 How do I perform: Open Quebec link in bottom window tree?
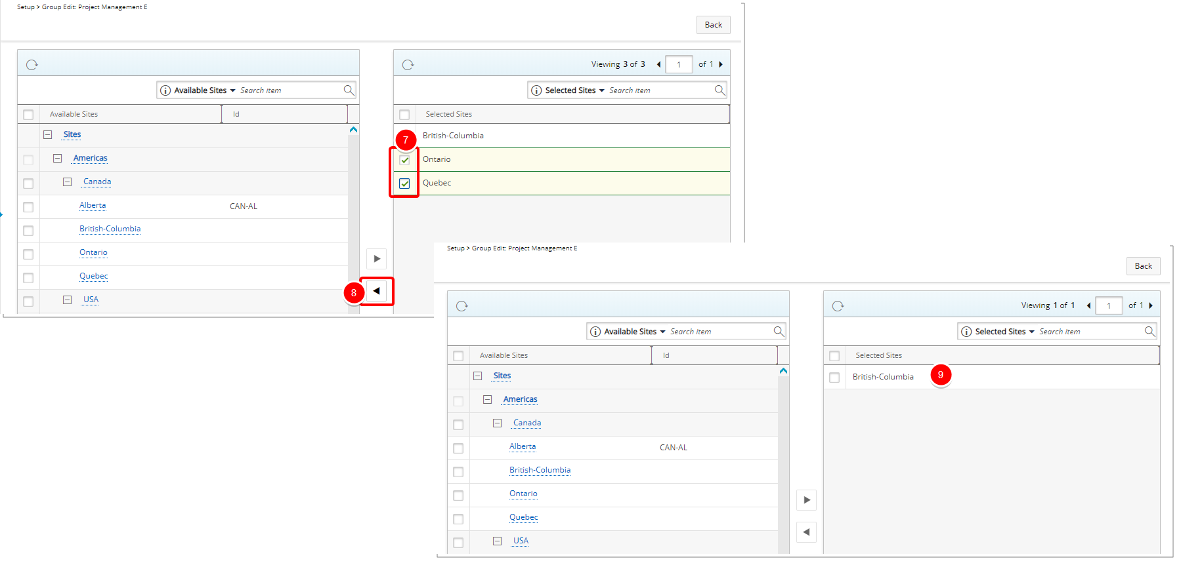click(524, 517)
